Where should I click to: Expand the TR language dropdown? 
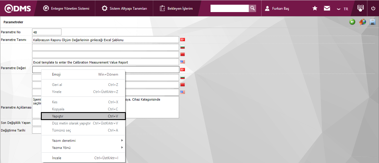click(x=343, y=9)
